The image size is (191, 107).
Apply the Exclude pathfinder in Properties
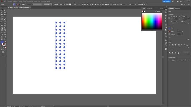click(178, 53)
